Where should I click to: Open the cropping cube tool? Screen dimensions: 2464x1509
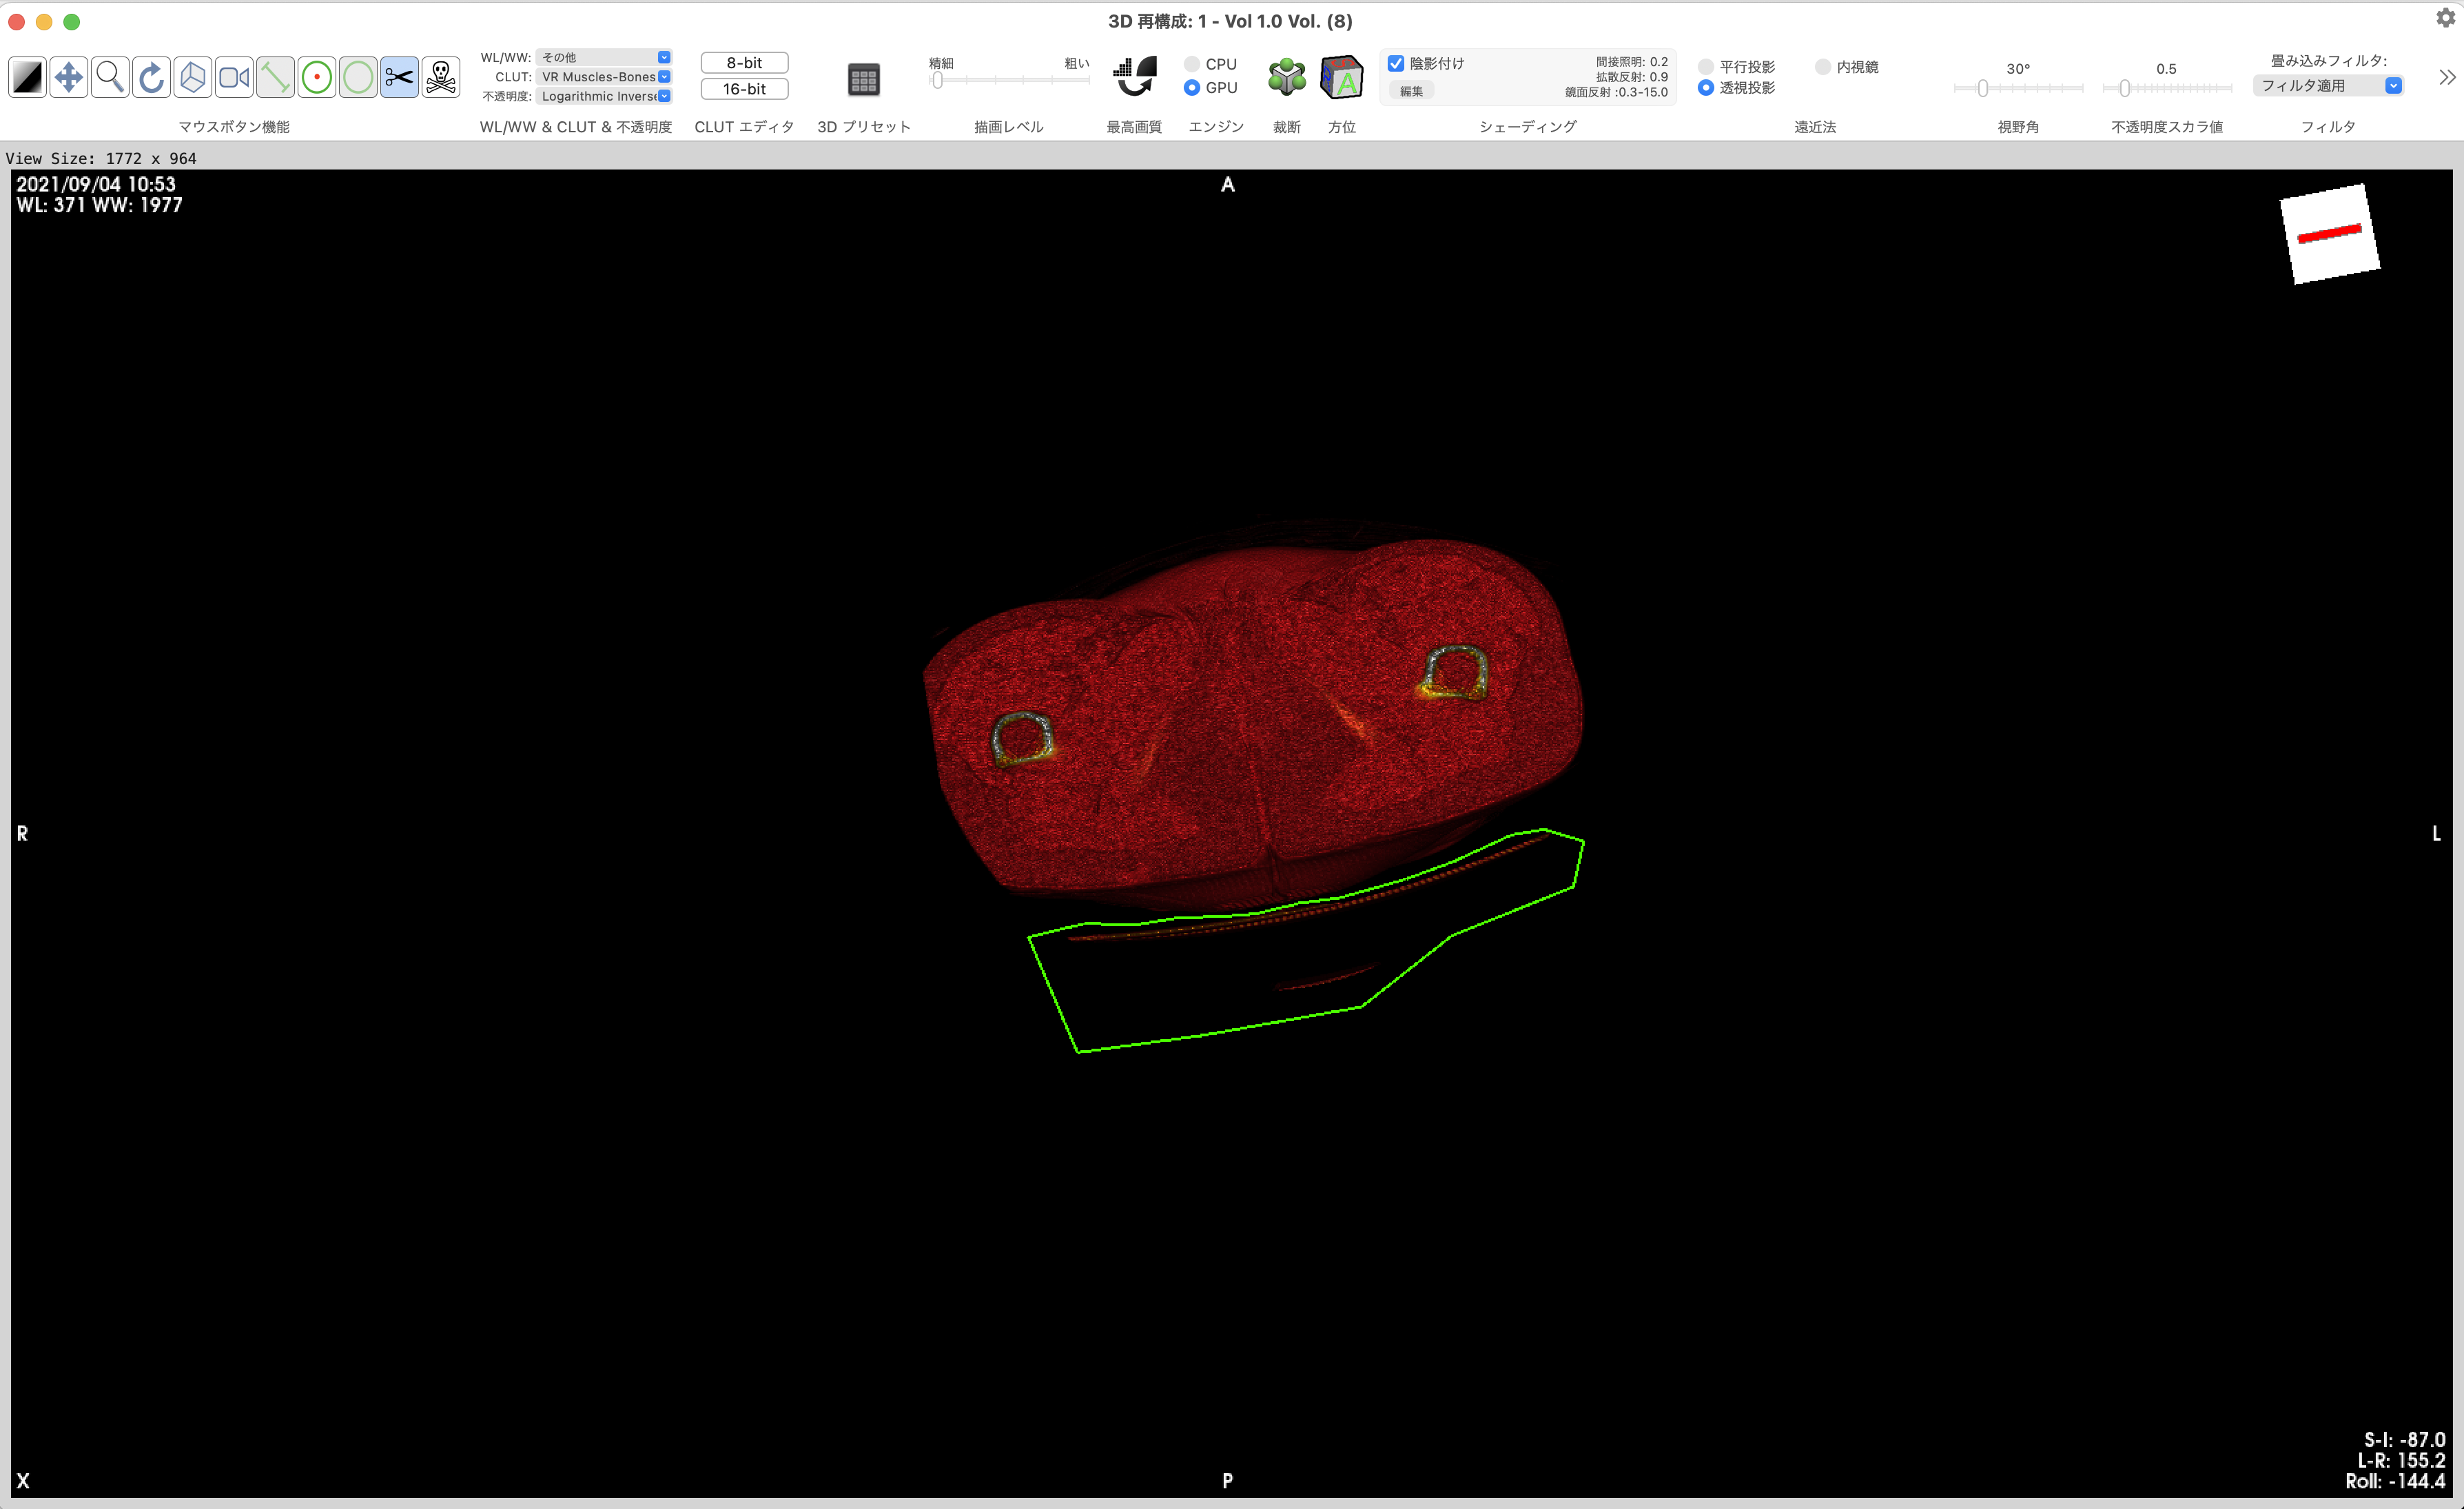tap(1286, 77)
